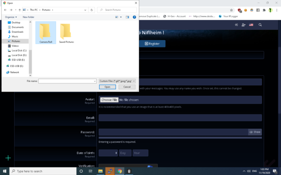Click the site add-user register icon

click(244, 25)
